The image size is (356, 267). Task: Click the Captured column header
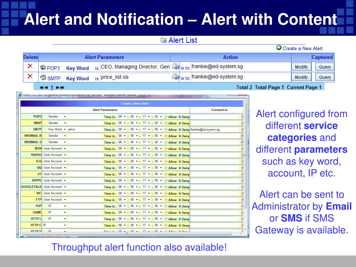click(322, 57)
